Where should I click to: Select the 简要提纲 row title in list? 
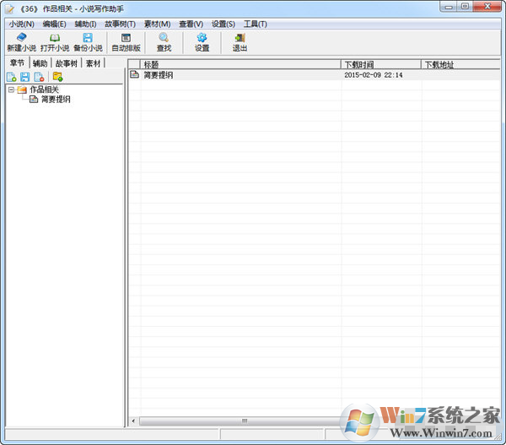pyautogui.click(x=159, y=75)
